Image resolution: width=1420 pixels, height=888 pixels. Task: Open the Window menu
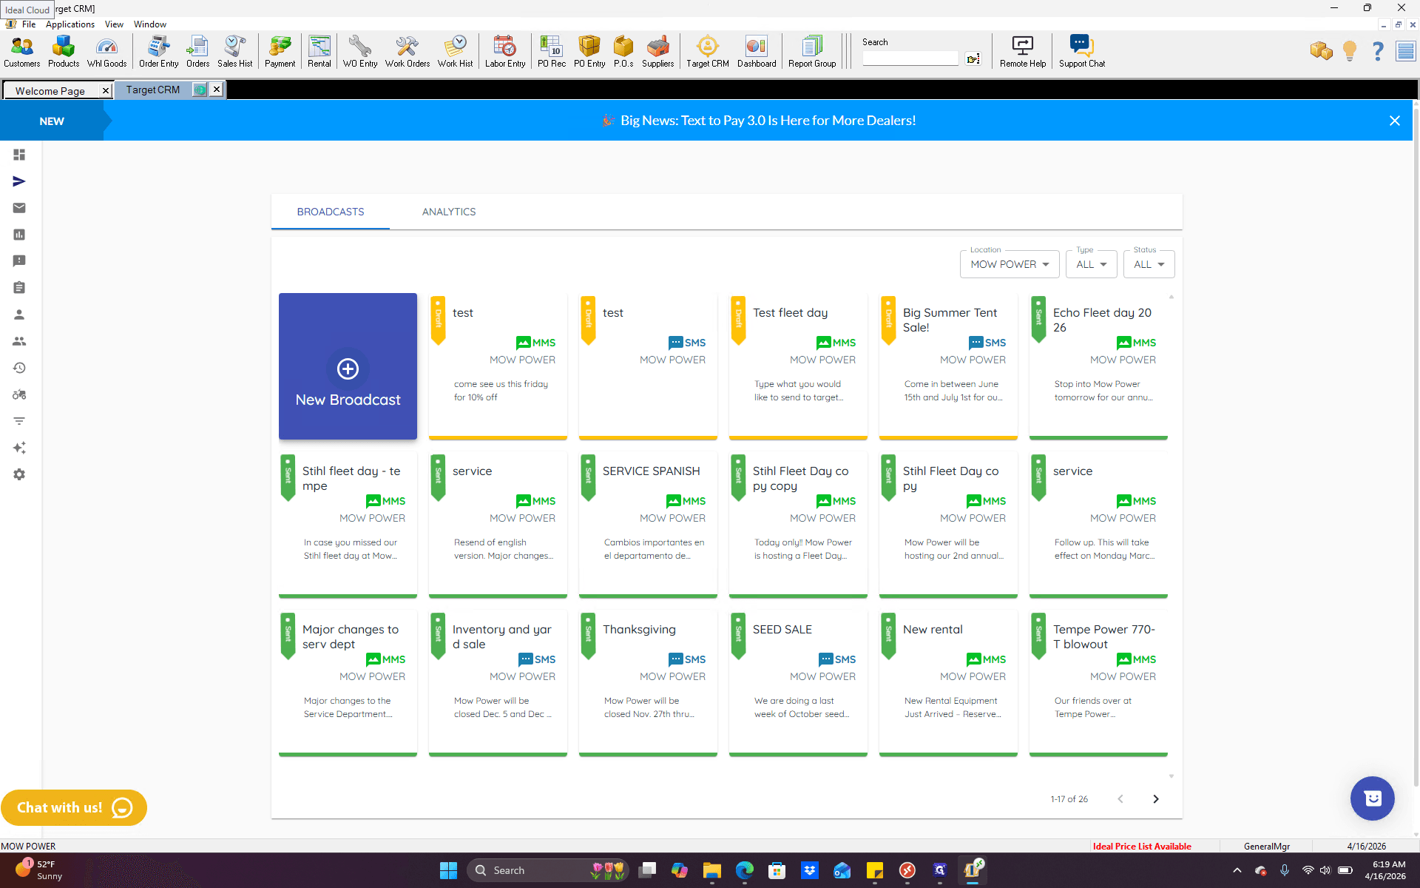[150, 24]
